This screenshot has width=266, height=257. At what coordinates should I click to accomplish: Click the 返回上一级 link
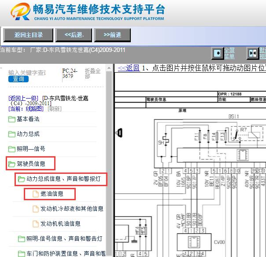coord(23,98)
